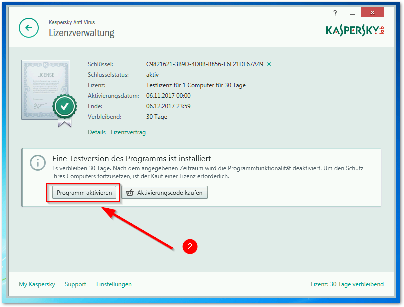Click the Lizenz: field label
This screenshot has height=307, width=404.
[96, 85]
